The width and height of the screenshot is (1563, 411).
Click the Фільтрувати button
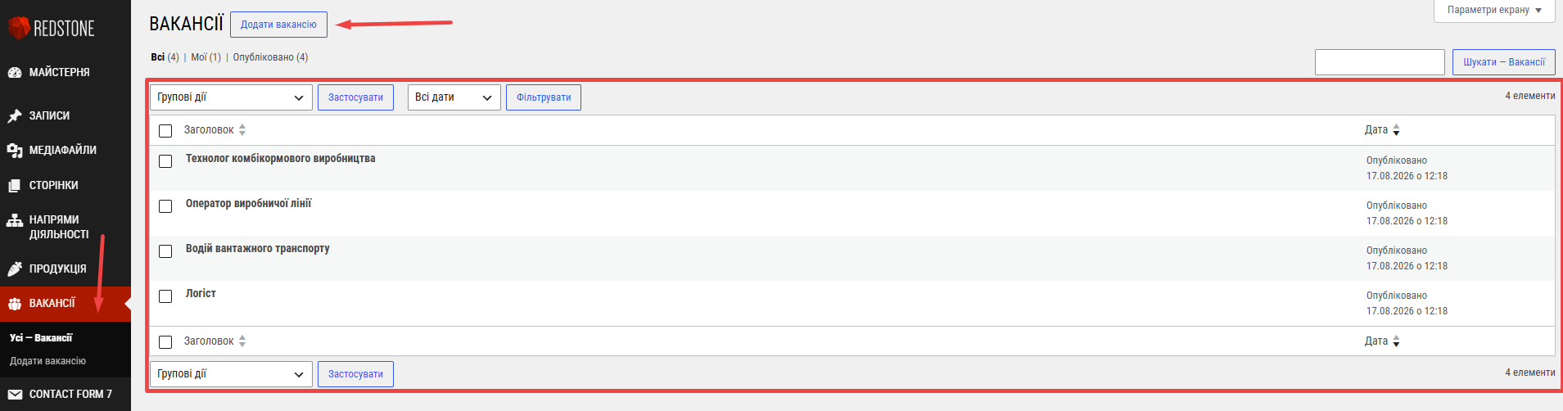coord(544,97)
